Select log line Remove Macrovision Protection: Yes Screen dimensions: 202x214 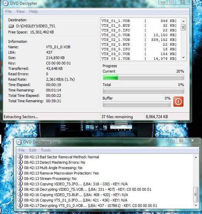(61, 173)
